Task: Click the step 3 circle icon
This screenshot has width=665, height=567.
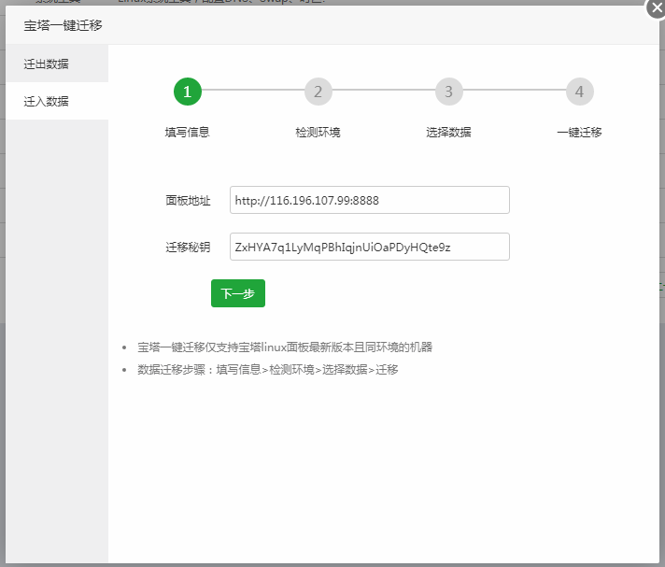Action: 448,92
